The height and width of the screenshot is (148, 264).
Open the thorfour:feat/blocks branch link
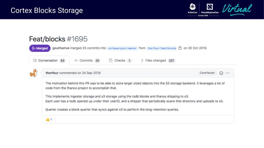(162, 48)
